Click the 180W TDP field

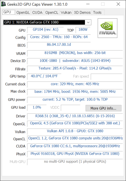83,30
